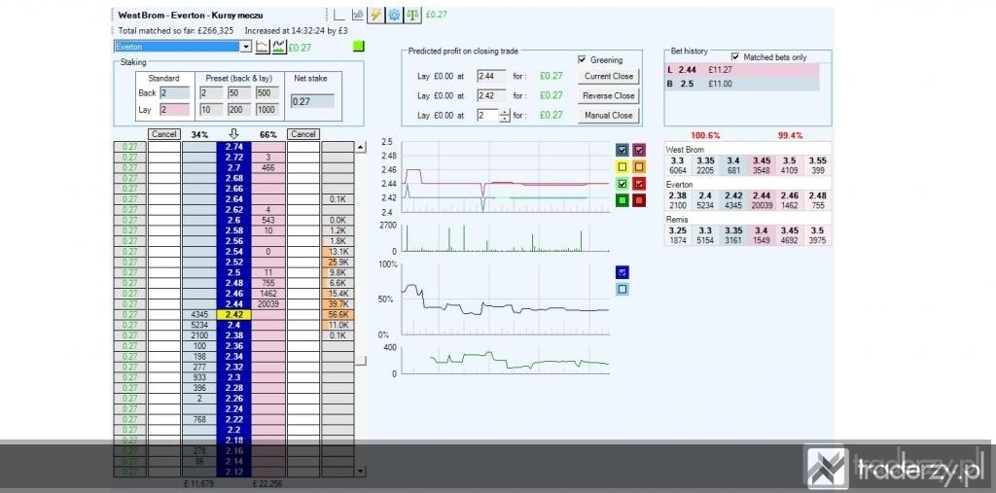Click the yellow highlighted 2.42 ladder price
Image resolution: width=996 pixels, height=493 pixels.
(233, 314)
